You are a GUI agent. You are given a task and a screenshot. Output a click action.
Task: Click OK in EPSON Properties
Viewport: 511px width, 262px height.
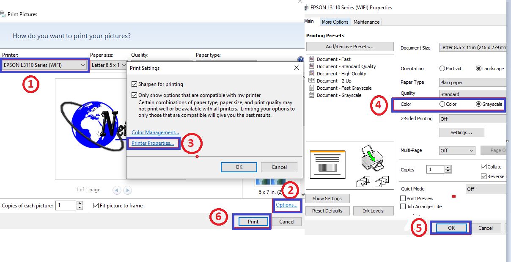click(451, 228)
